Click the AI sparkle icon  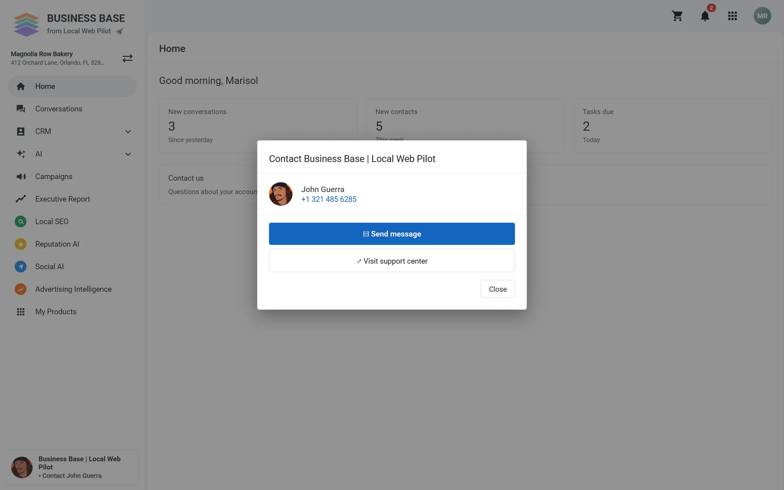click(21, 154)
